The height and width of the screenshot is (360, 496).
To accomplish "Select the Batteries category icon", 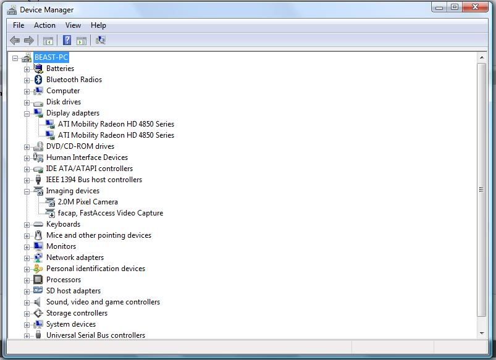I will (x=38, y=69).
